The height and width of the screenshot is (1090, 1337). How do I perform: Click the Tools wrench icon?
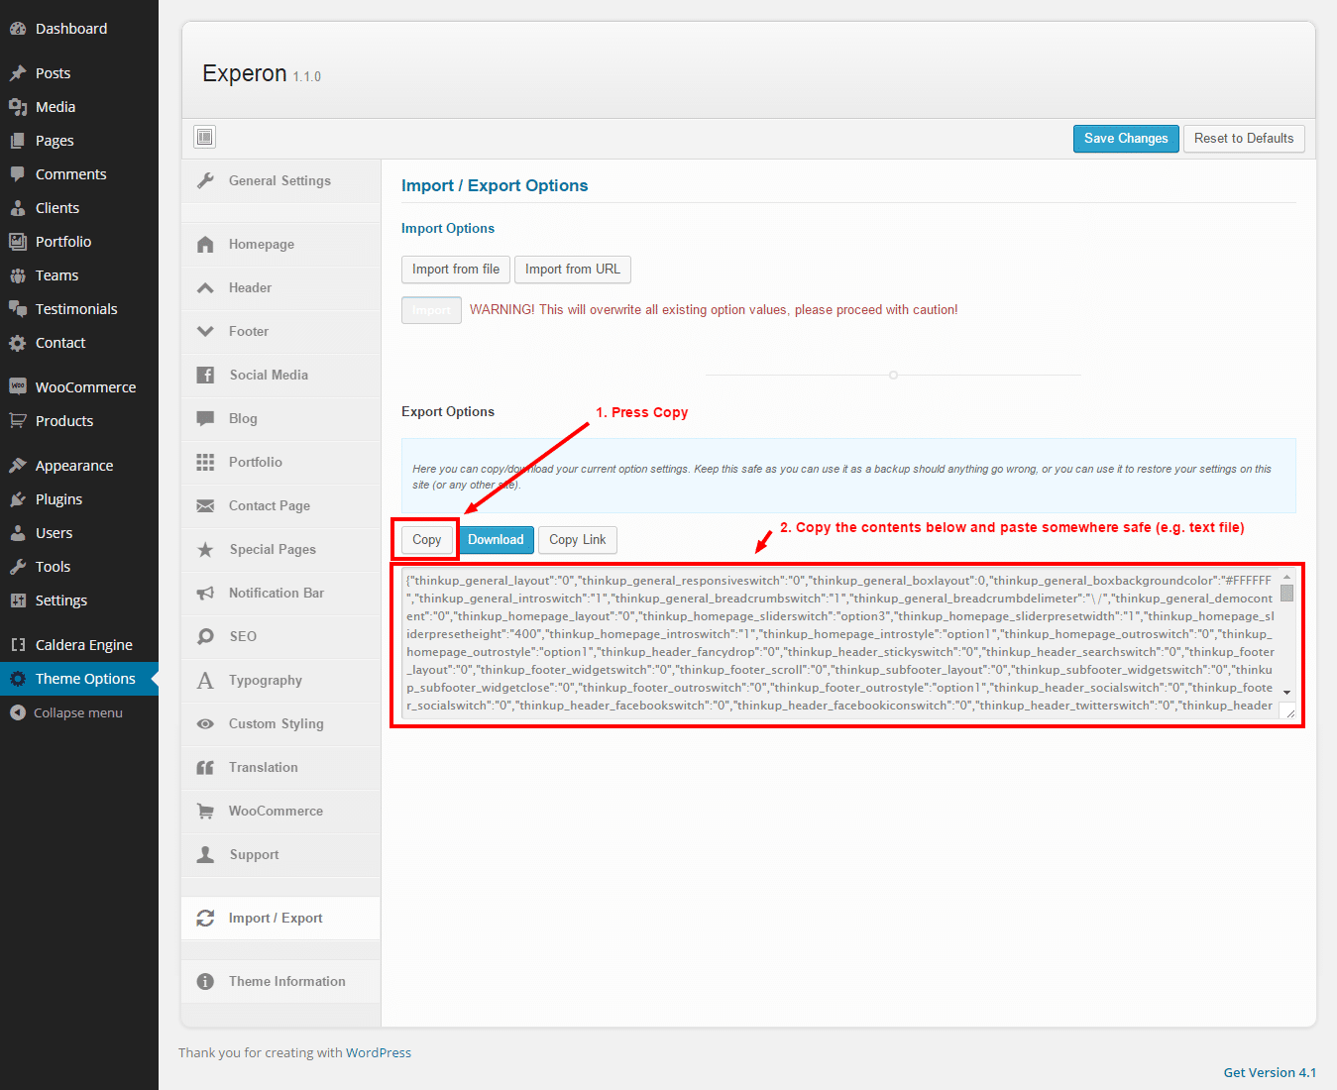click(18, 567)
